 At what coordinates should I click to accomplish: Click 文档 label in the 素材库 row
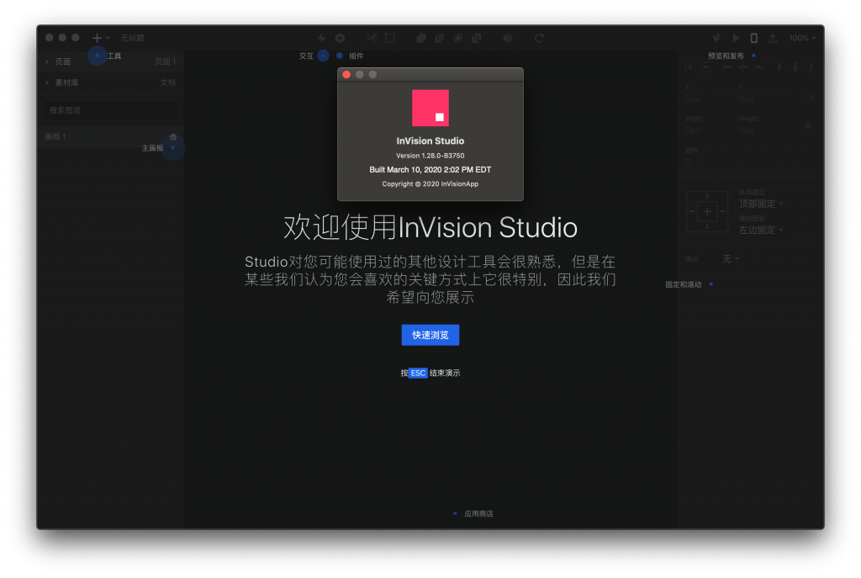168,82
